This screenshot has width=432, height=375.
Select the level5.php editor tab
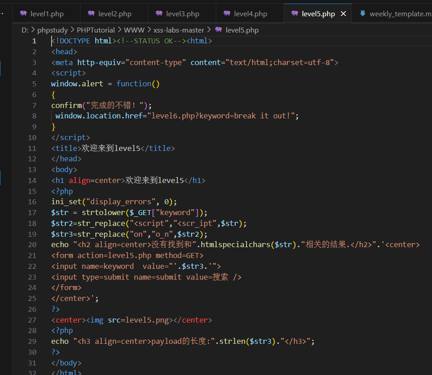(x=318, y=14)
